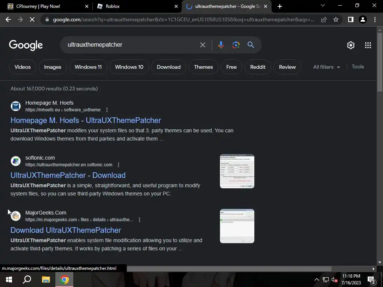Apply the Free filter chip
The height and width of the screenshot is (287, 383).
(x=231, y=67)
